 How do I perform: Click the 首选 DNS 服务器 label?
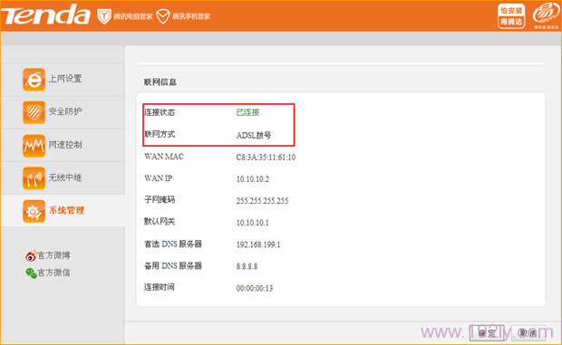click(x=173, y=244)
